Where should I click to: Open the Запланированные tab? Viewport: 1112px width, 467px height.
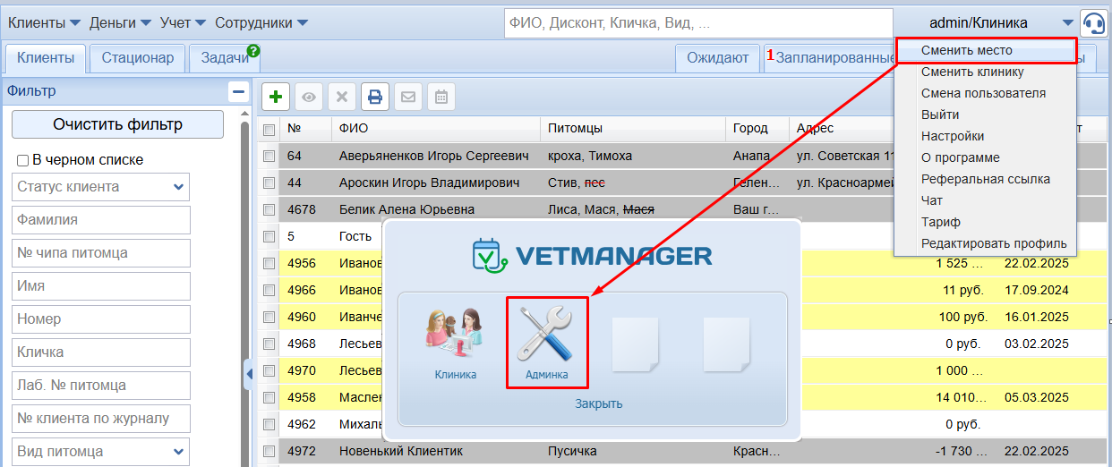[830, 58]
